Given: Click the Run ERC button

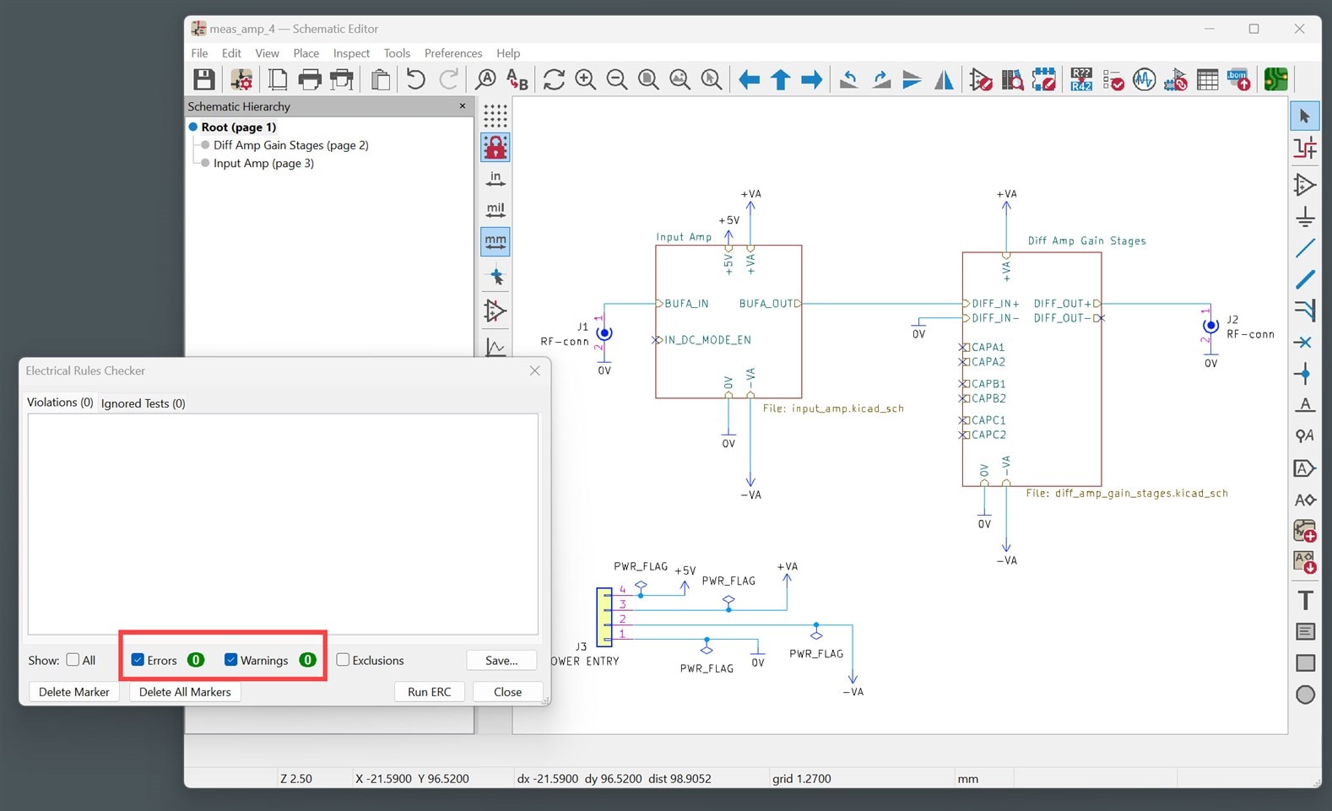Looking at the screenshot, I should [429, 692].
